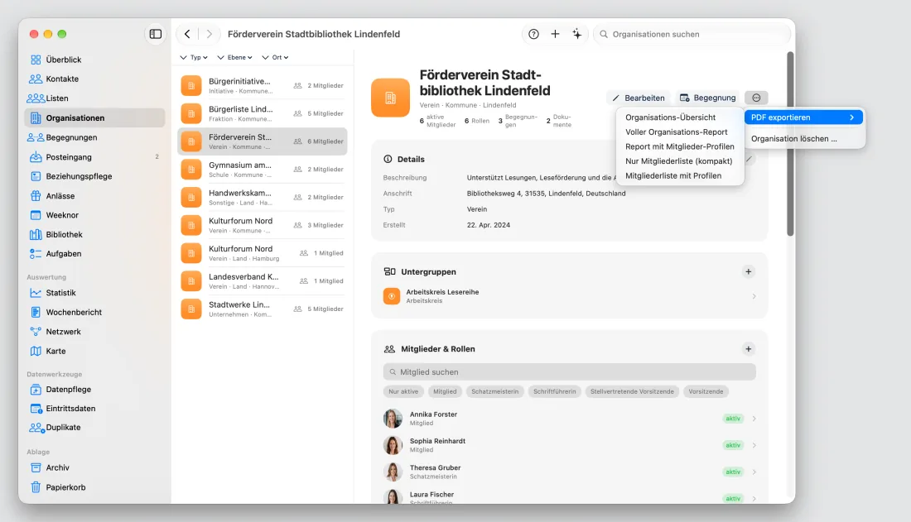Click the Mitglied suchen search field
Viewport: 911px width, 522px height.
click(570, 371)
